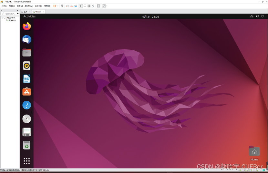Viewport: 268px width, 173px height.
Task: Revert to snapshot toolbar icon
Action: coord(71,6)
